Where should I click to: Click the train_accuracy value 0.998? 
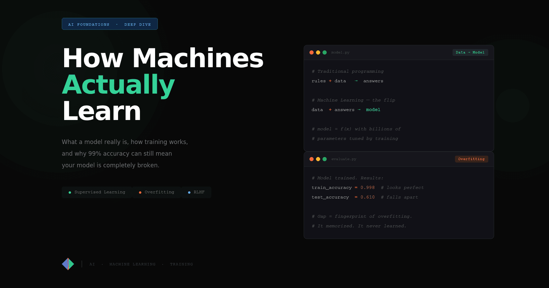click(x=367, y=188)
